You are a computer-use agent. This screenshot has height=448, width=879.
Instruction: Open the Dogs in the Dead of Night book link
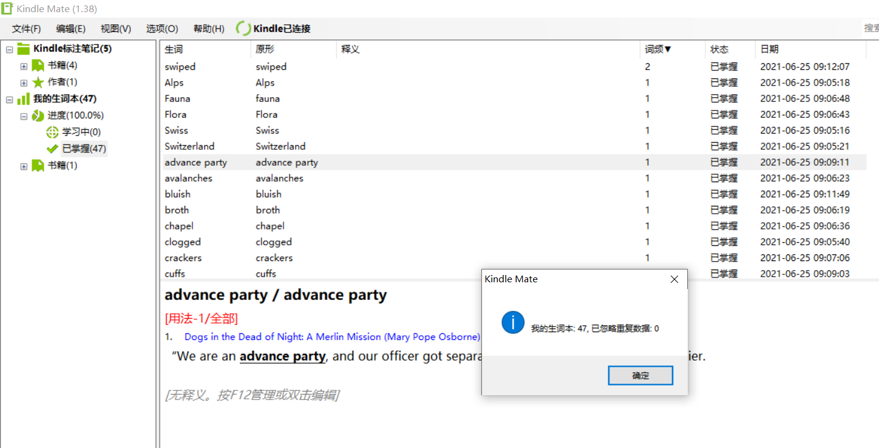click(333, 336)
